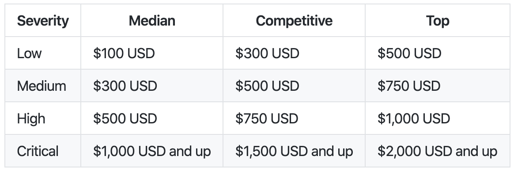Click the $1,000 USD and up cell
This screenshot has width=514, height=171.
pos(152,151)
